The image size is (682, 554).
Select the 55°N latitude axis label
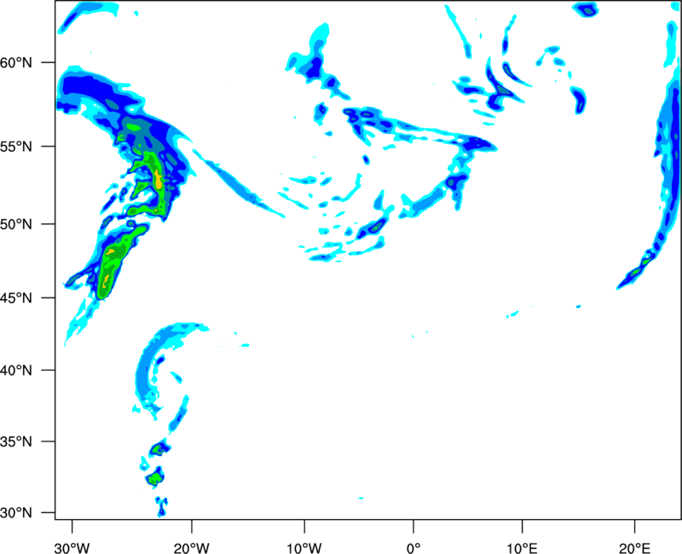point(16,147)
